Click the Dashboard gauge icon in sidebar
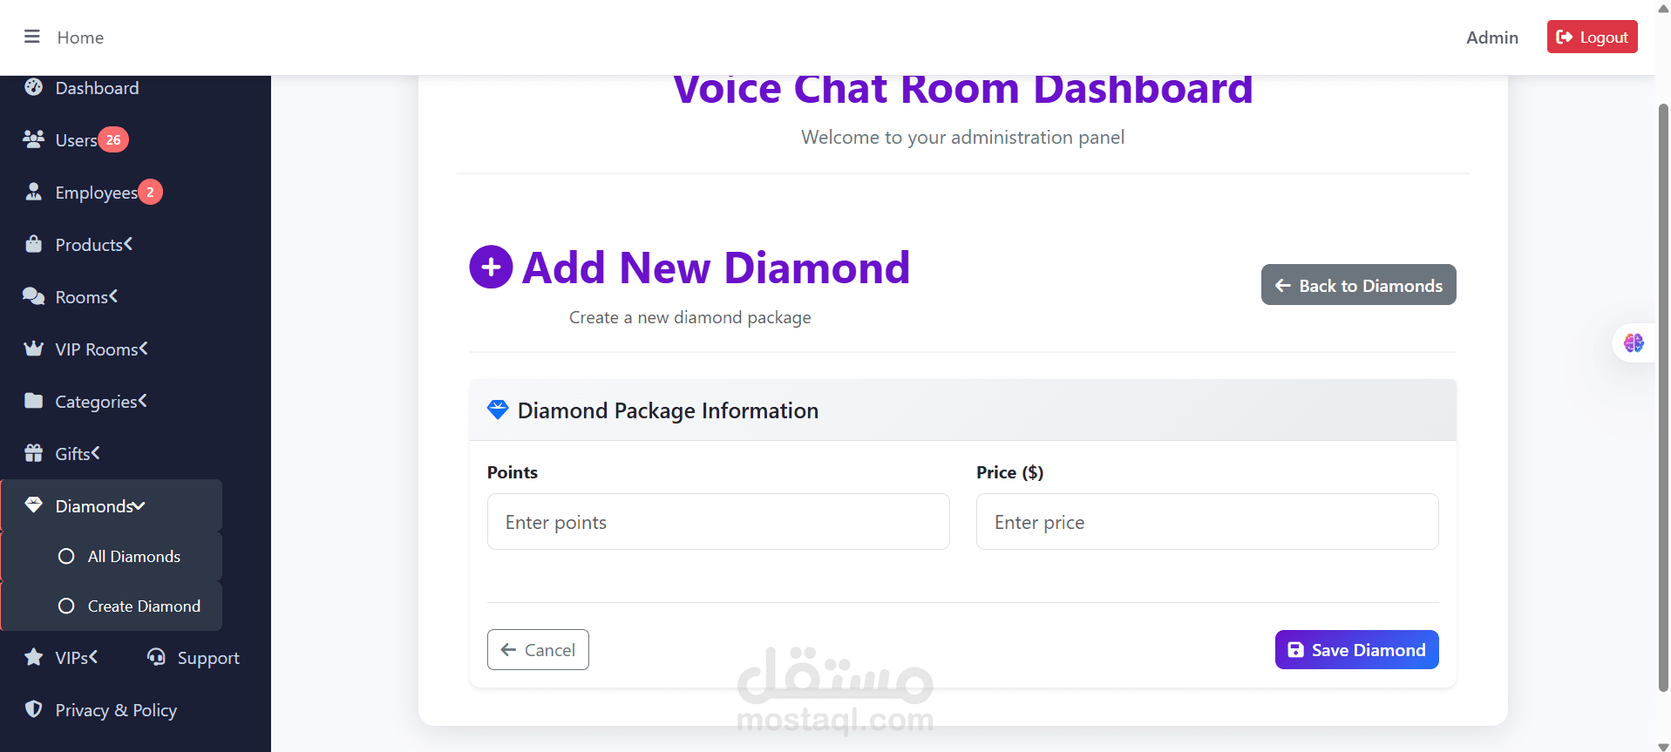 [34, 87]
